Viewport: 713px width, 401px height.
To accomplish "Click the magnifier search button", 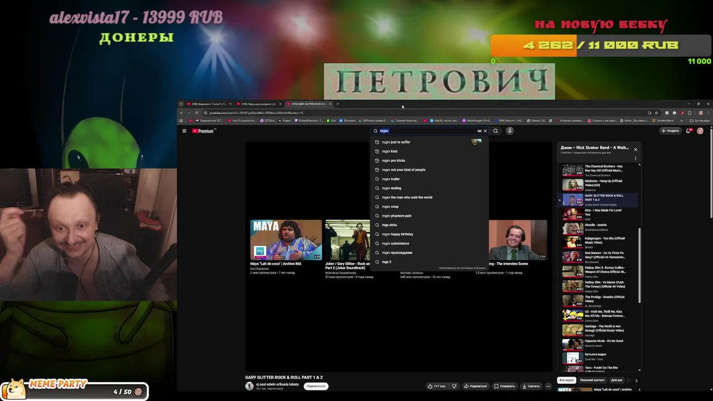I will [x=495, y=131].
